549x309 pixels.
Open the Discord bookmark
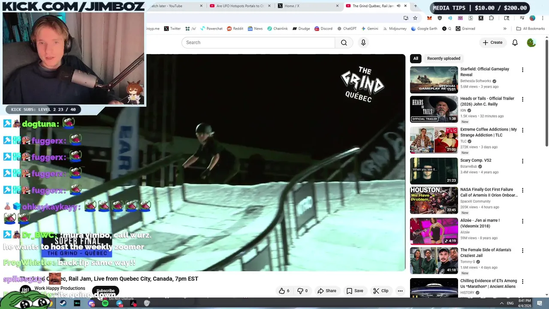tap(323, 29)
